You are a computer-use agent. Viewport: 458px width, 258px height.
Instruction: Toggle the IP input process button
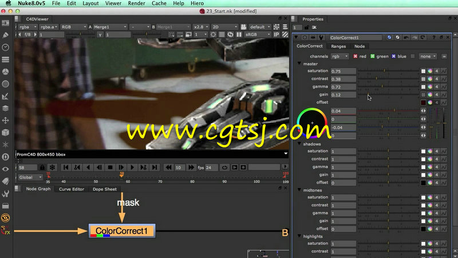click(x=277, y=34)
